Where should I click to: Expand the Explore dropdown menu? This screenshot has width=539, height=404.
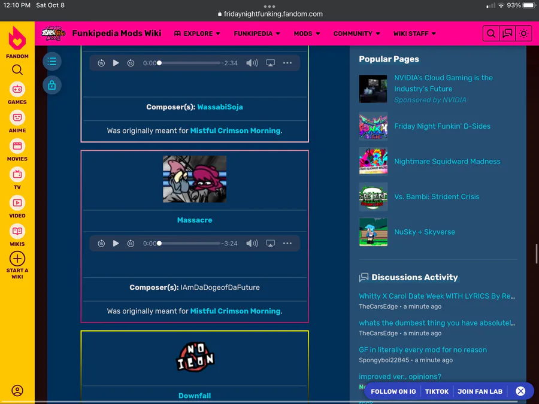pos(197,34)
